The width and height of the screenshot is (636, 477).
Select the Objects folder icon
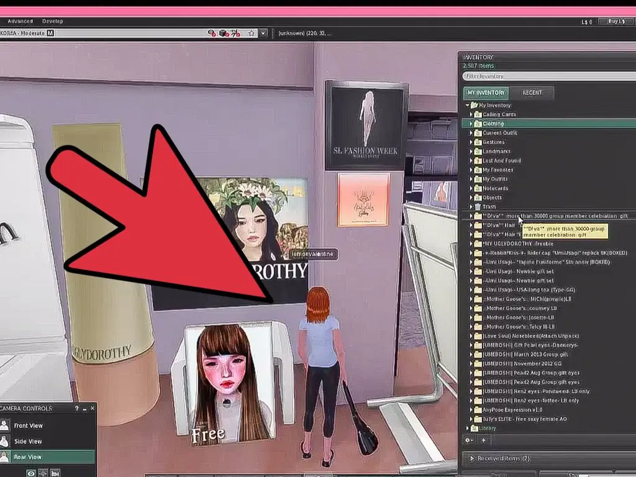tap(478, 198)
